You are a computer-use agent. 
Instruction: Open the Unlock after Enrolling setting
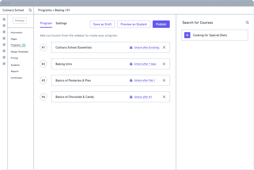[146, 48]
